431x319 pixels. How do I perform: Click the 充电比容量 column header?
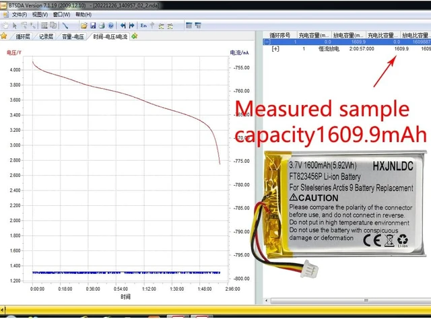(383, 35)
